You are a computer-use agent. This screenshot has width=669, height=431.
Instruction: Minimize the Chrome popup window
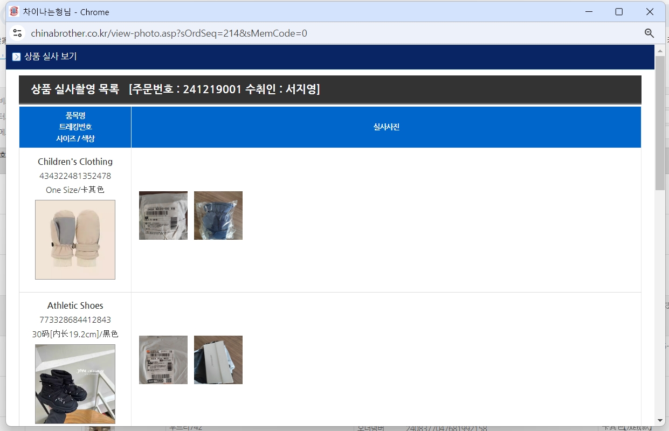pos(588,12)
